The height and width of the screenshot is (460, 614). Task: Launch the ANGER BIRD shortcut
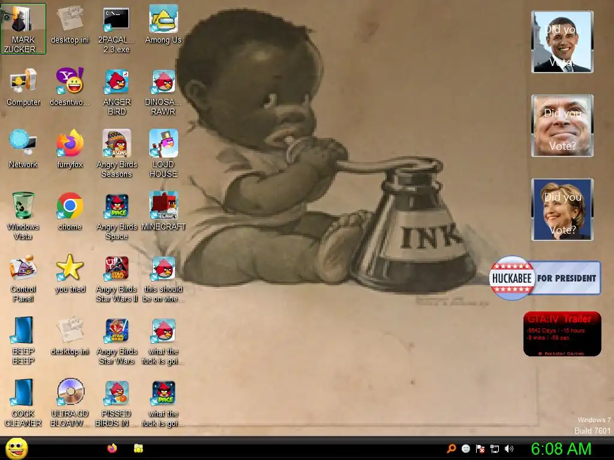tap(116, 92)
